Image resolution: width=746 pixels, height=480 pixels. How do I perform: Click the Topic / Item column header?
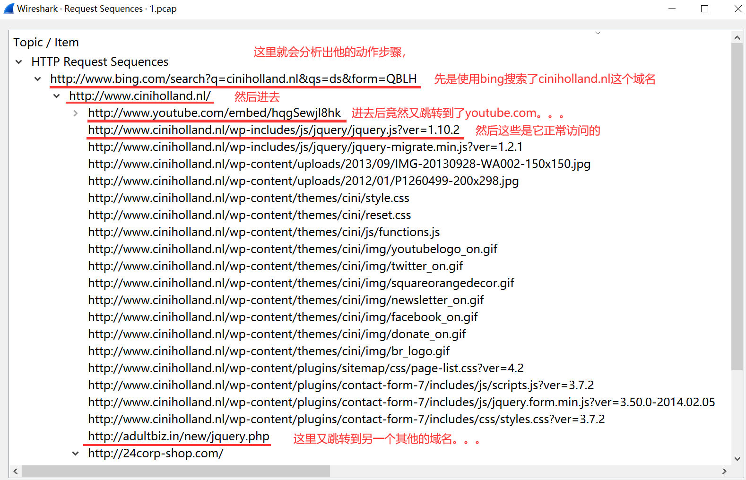click(x=46, y=43)
